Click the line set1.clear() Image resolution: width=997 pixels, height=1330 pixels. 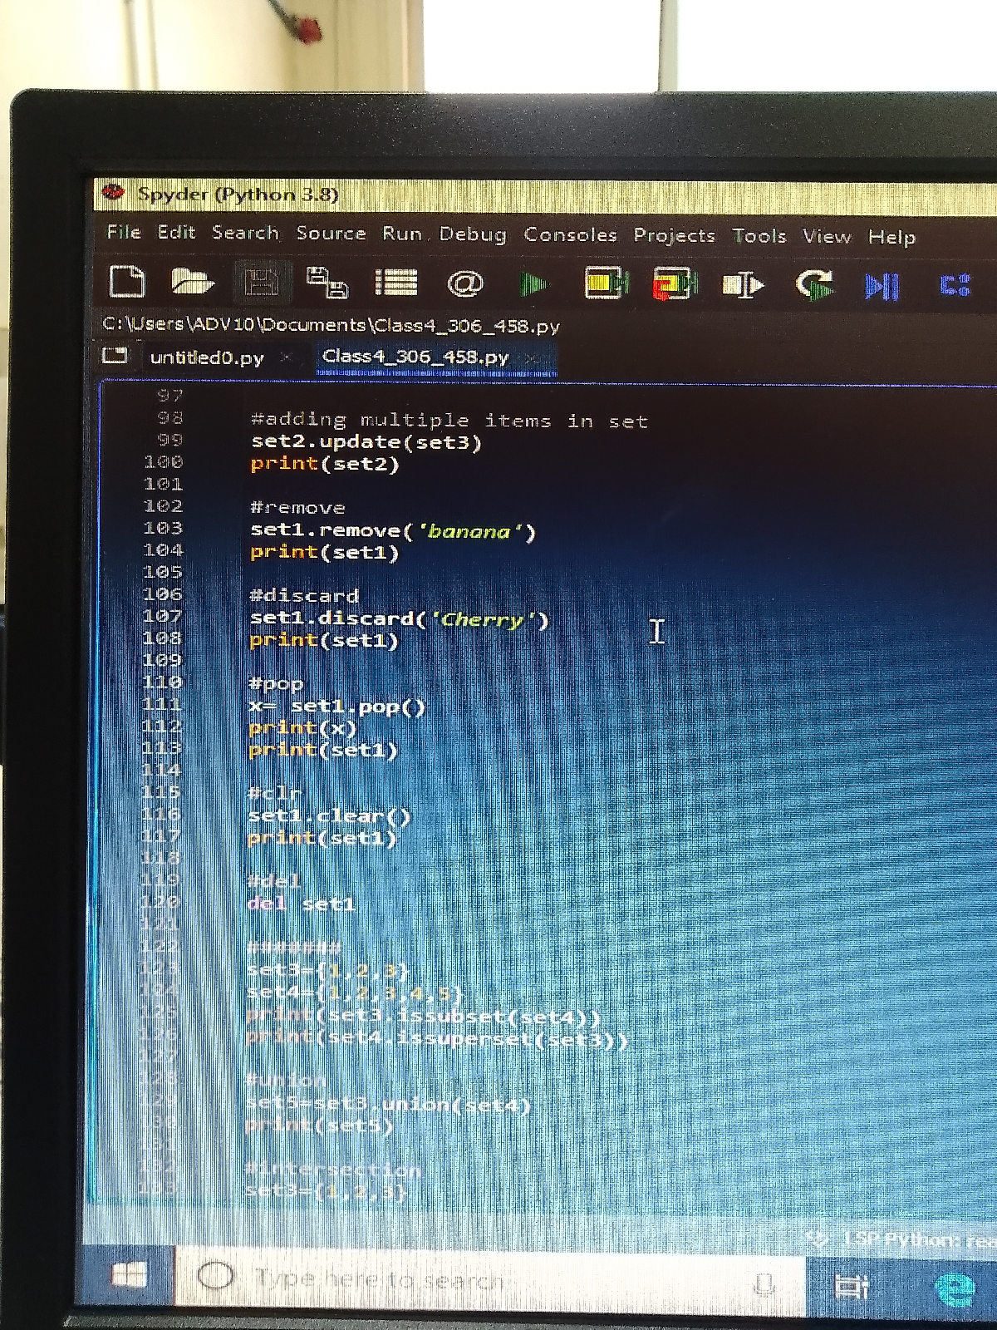pos(329,815)
